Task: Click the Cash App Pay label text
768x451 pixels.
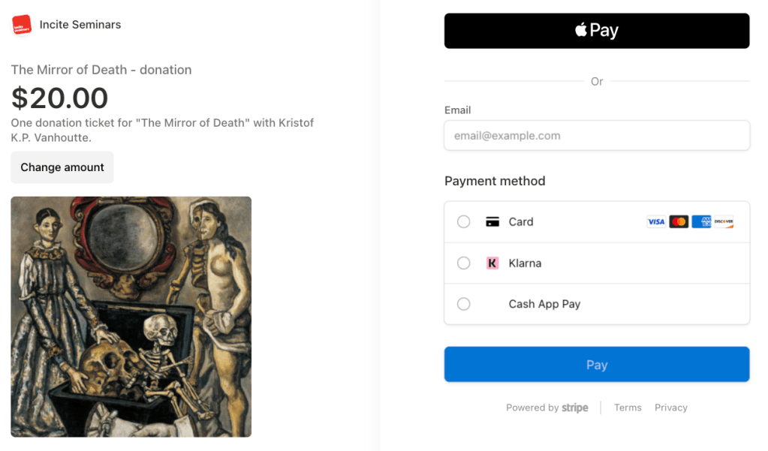Action: point(544,304)
